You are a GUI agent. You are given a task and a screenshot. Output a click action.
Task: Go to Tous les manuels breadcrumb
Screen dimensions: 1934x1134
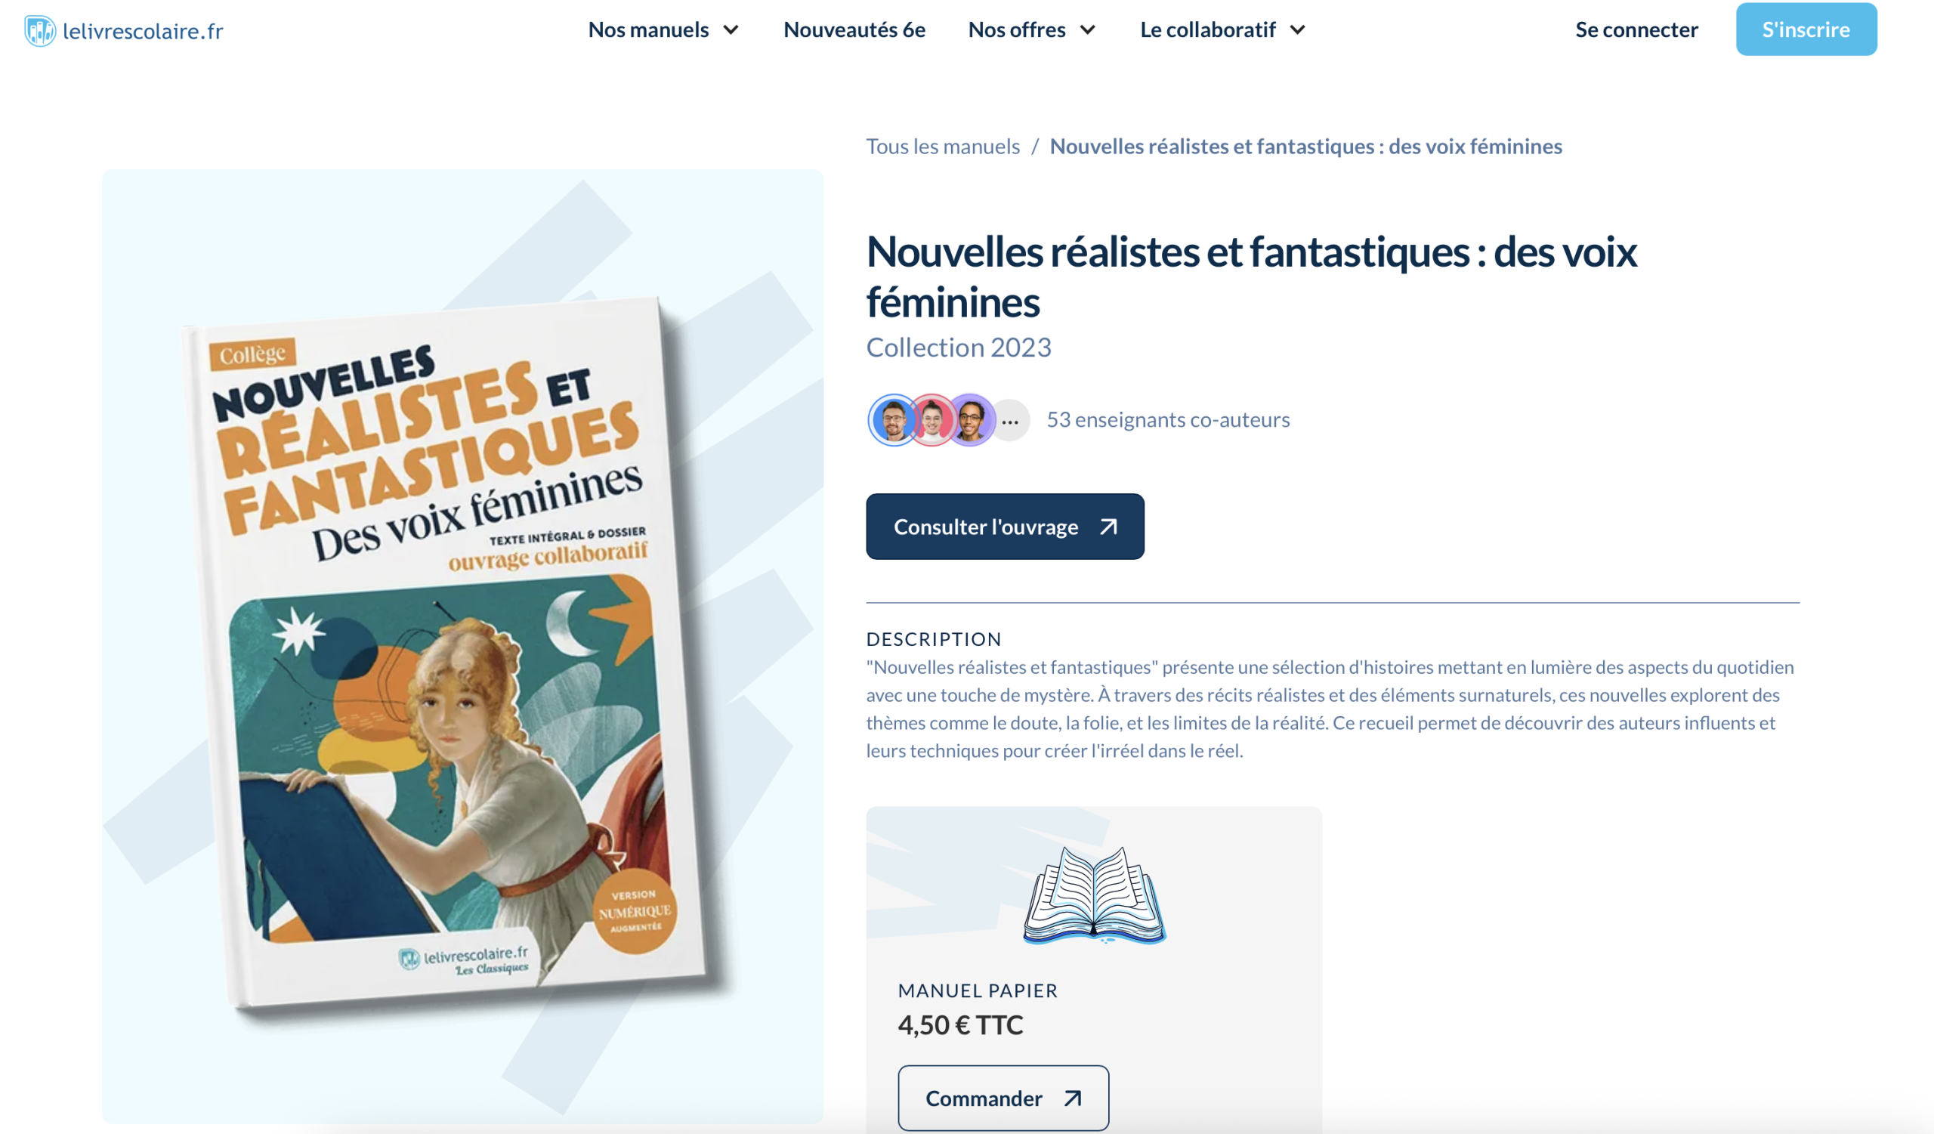942,146
